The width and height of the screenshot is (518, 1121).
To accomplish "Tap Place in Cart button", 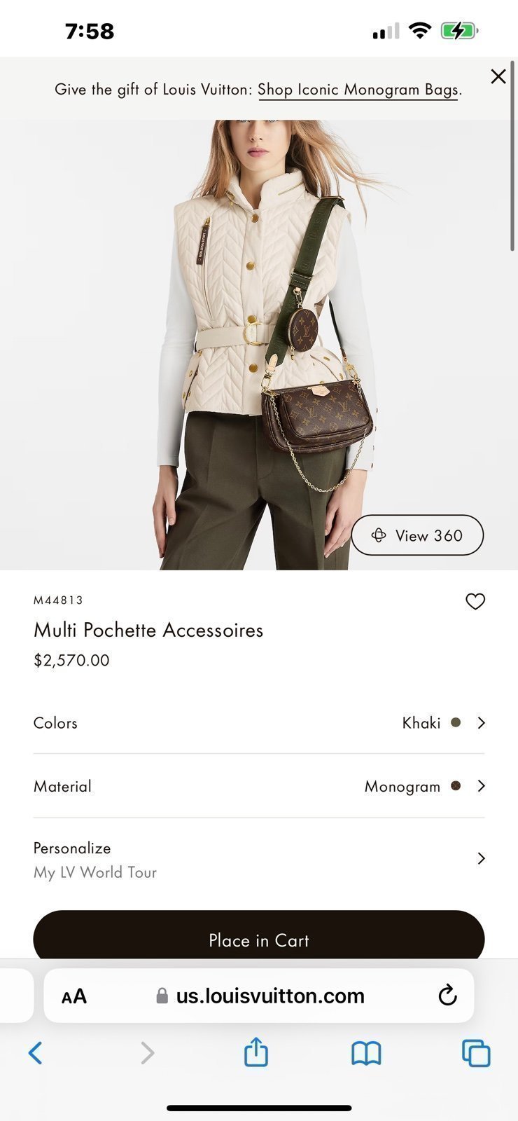I will (x=259, y=939).
